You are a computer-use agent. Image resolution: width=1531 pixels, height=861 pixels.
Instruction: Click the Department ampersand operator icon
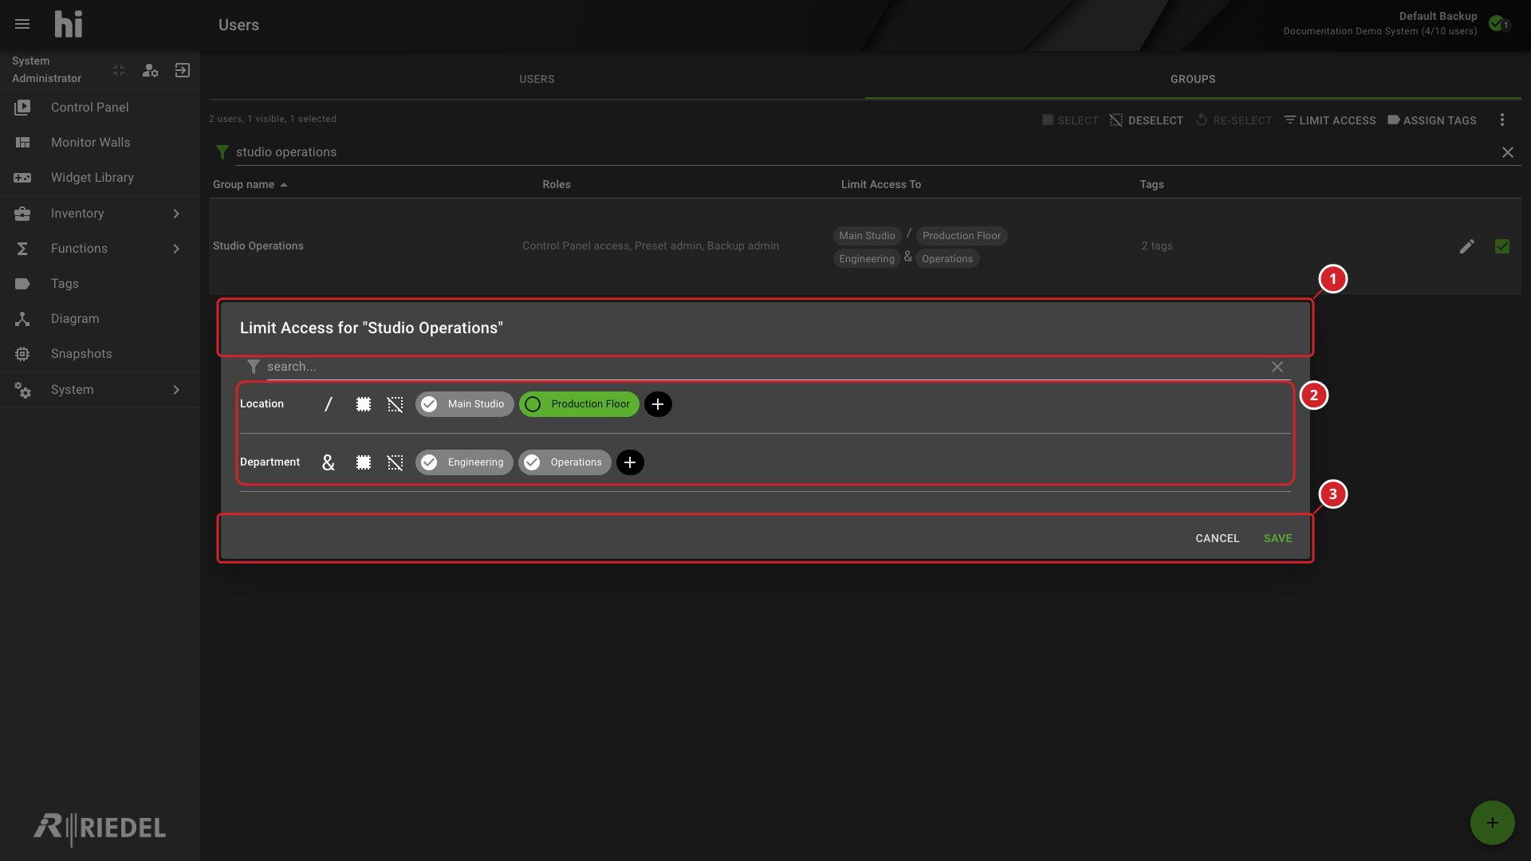click(328, 462)
